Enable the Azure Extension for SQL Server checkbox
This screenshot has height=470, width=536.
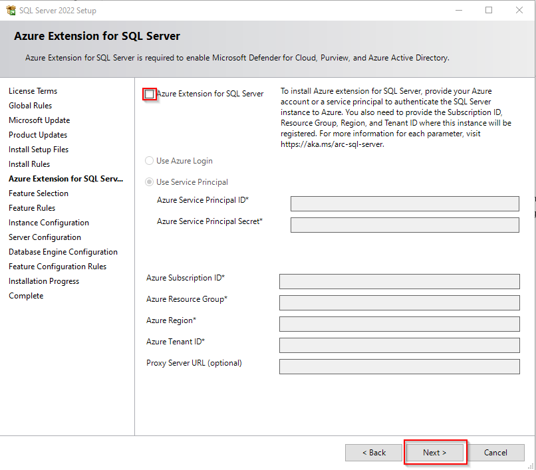coord(150,94)
